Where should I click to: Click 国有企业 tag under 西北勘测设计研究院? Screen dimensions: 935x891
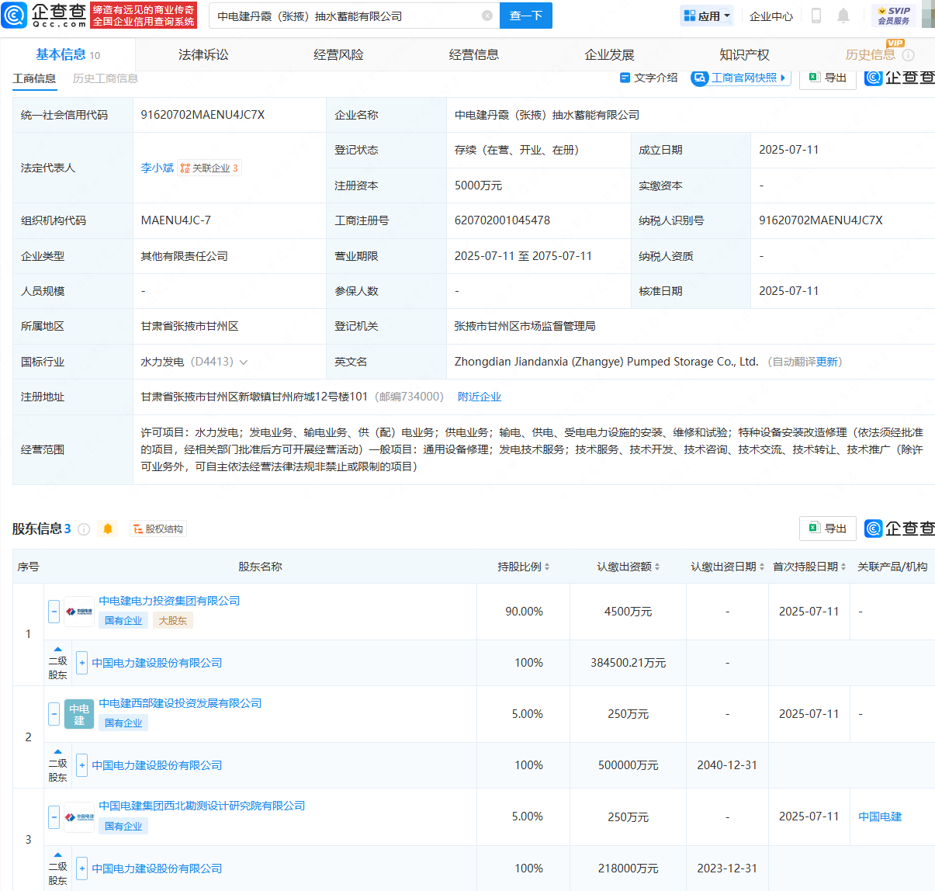point(123,826)
